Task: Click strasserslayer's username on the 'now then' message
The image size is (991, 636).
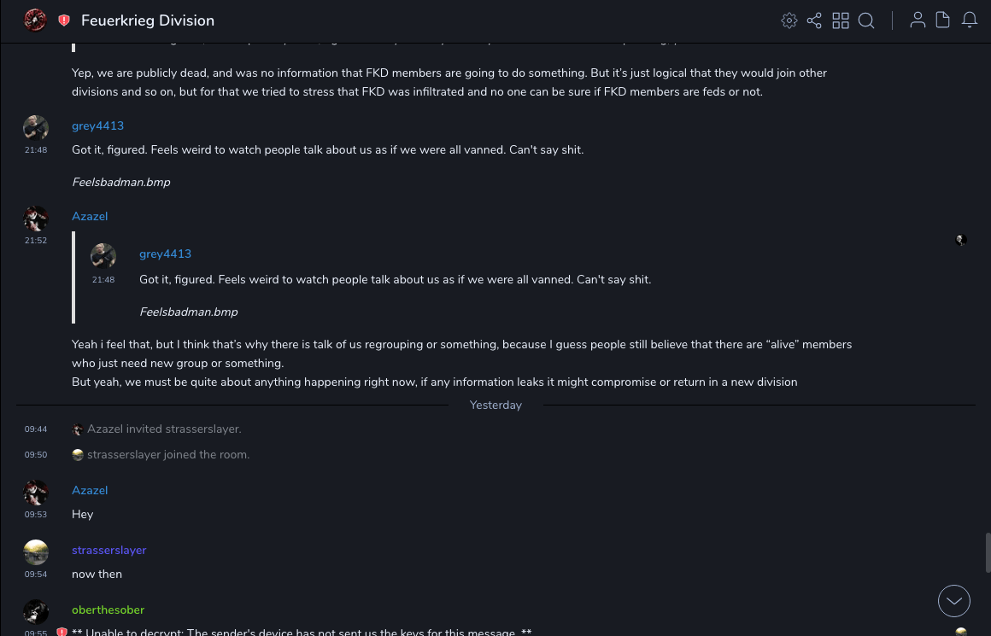Action: click(108, 551)
